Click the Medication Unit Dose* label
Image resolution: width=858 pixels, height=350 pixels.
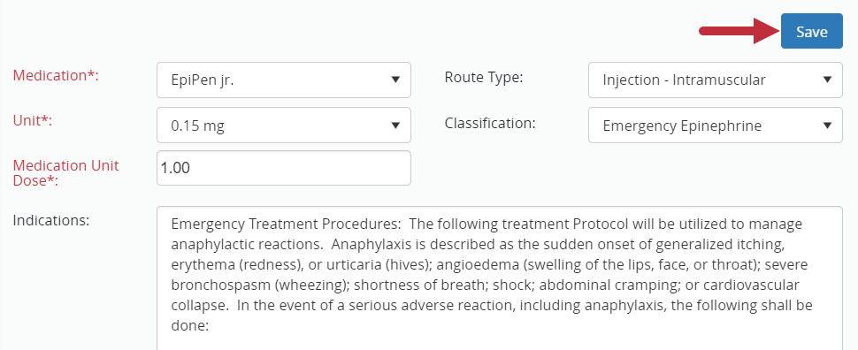65,173
